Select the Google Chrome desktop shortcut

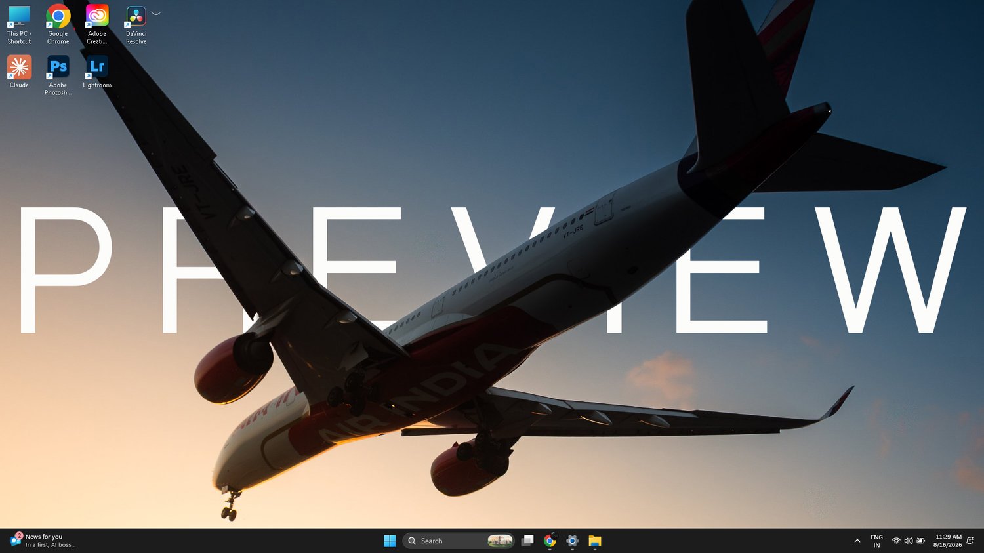58,25
